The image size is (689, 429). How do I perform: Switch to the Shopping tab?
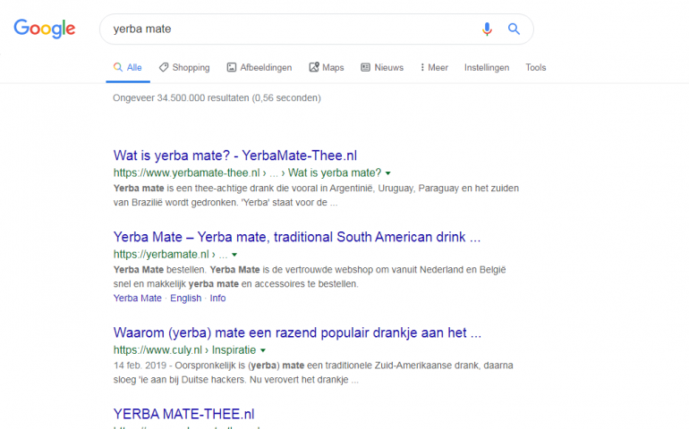[184, 68]
